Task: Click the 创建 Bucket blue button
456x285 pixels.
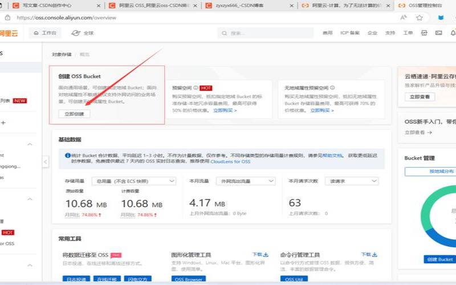Action: click(439, 259)
